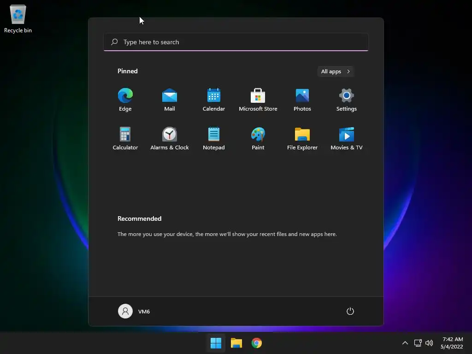The width and height of the screenshot is (472, 354).
Task: Launch the Movies & TV app
Action: (347, 138)
